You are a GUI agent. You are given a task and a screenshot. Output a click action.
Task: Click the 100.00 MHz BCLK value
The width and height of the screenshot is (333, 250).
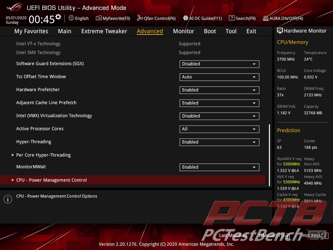pos(287,77)
